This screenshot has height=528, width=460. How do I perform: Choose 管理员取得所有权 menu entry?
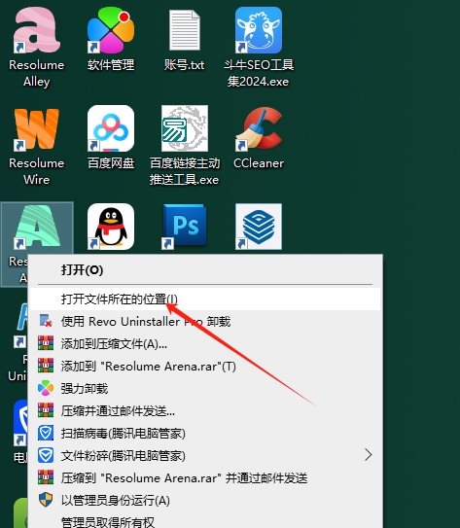click(x=205, y=521)
